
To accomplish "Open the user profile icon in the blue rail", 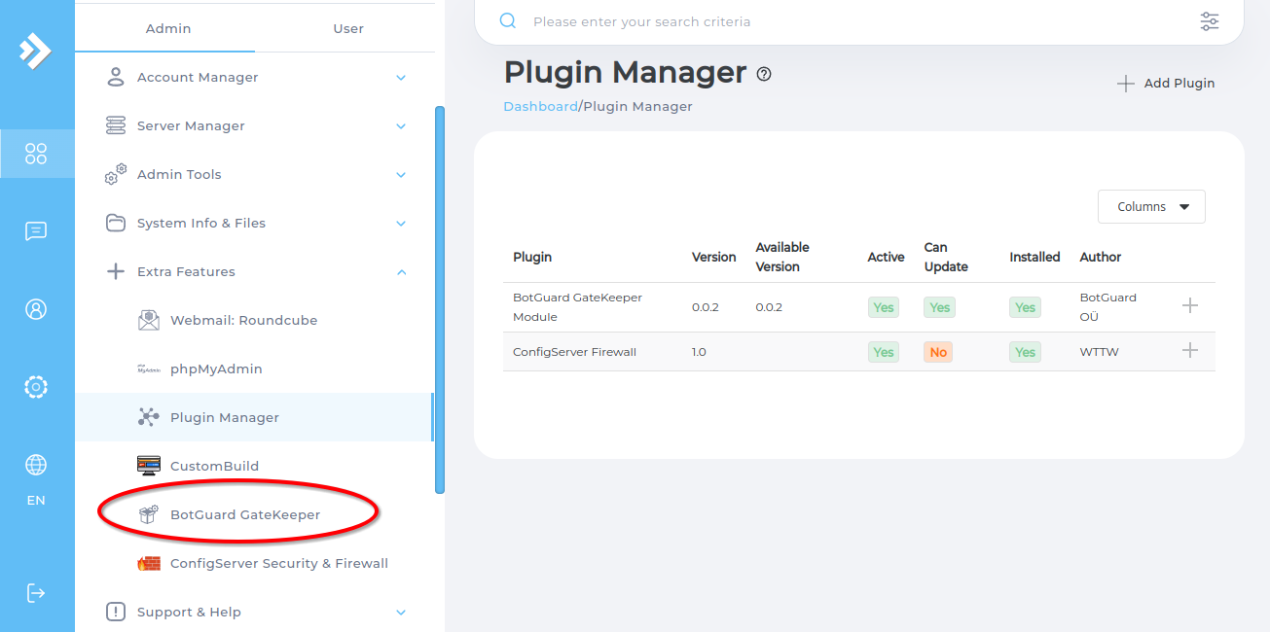I will pyautogui.click(x=36, y=309).
